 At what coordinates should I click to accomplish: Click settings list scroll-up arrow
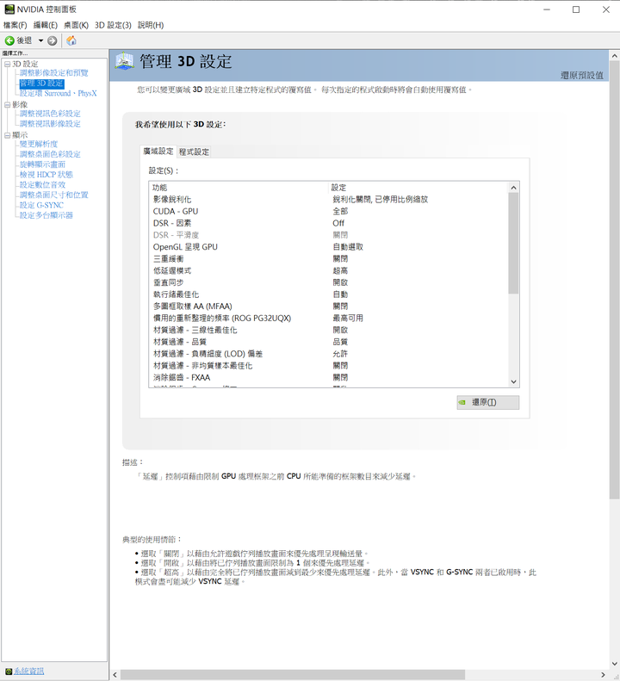coord(513,188)
